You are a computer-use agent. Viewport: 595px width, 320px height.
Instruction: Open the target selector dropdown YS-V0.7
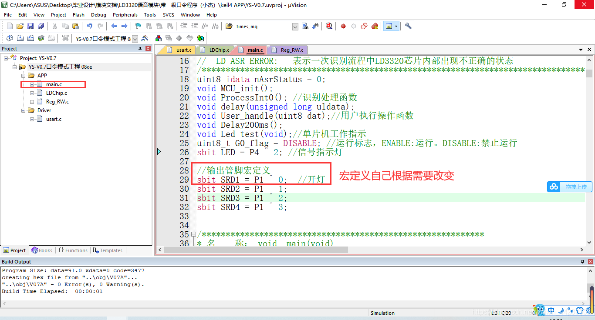[x=135, y=39]
